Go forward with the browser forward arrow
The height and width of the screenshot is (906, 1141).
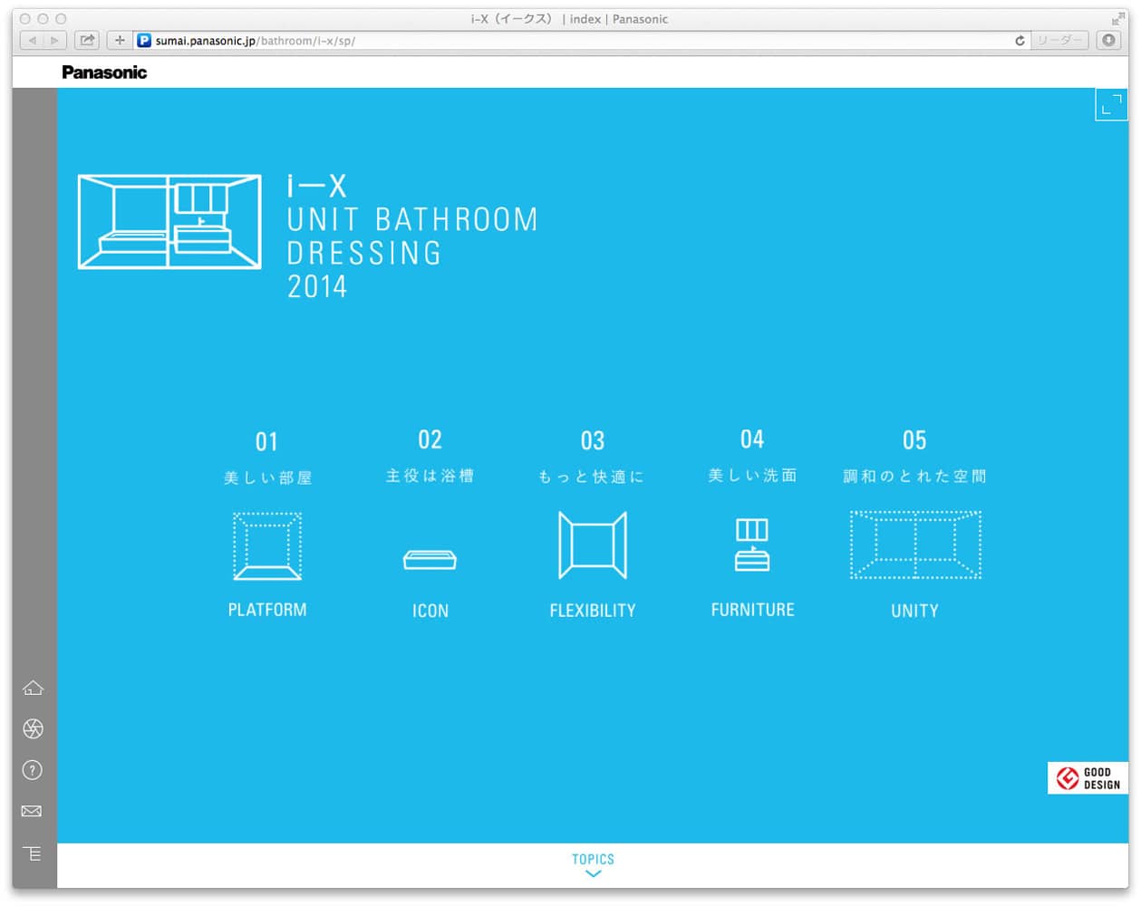tap(54, 40)
